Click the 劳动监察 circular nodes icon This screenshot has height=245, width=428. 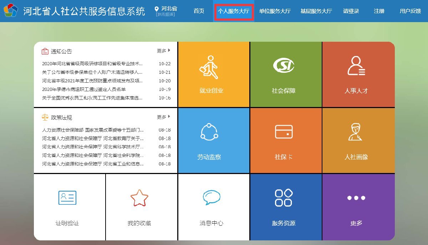(x=209, y=132)
